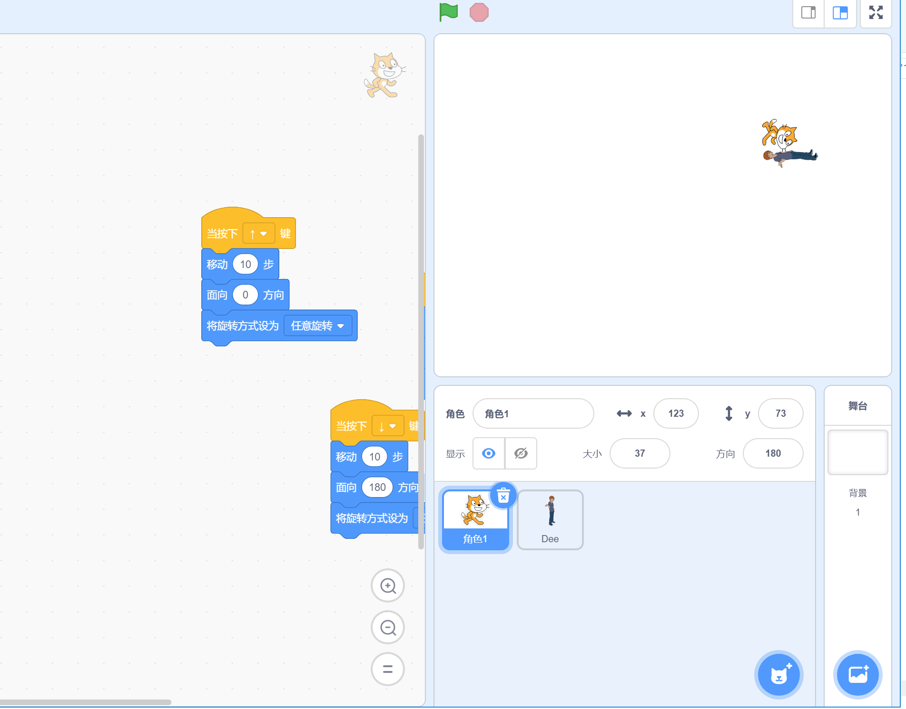Edit the x position value 123
Viewport: 906px width, 709px height.
coord(676,413)
